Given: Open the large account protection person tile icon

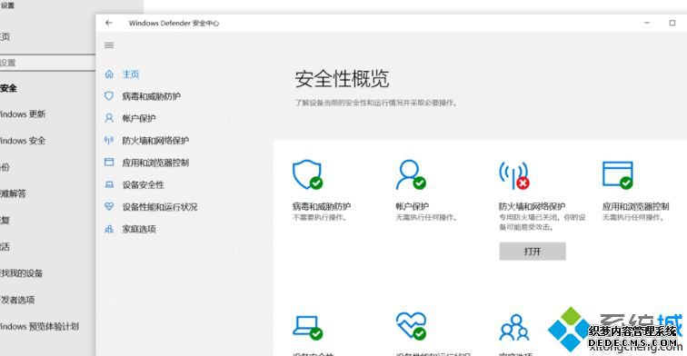Looking at the screenshot, I should pos(411,174).
